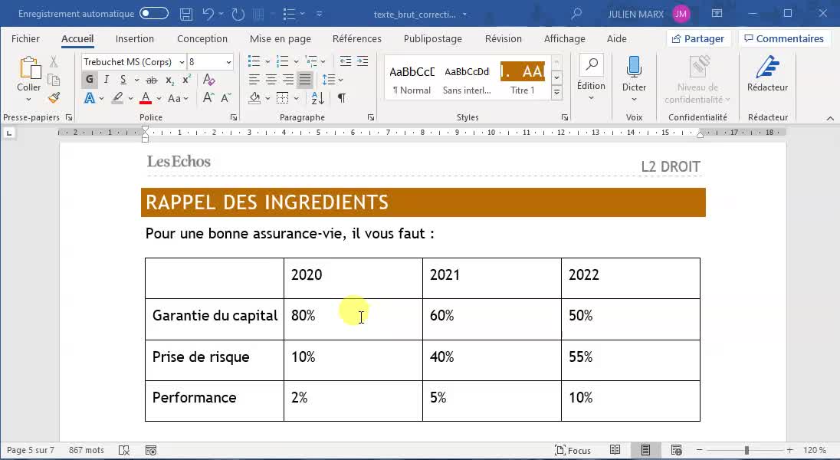Open the Rédacteur editor tool

click(767, 74)
